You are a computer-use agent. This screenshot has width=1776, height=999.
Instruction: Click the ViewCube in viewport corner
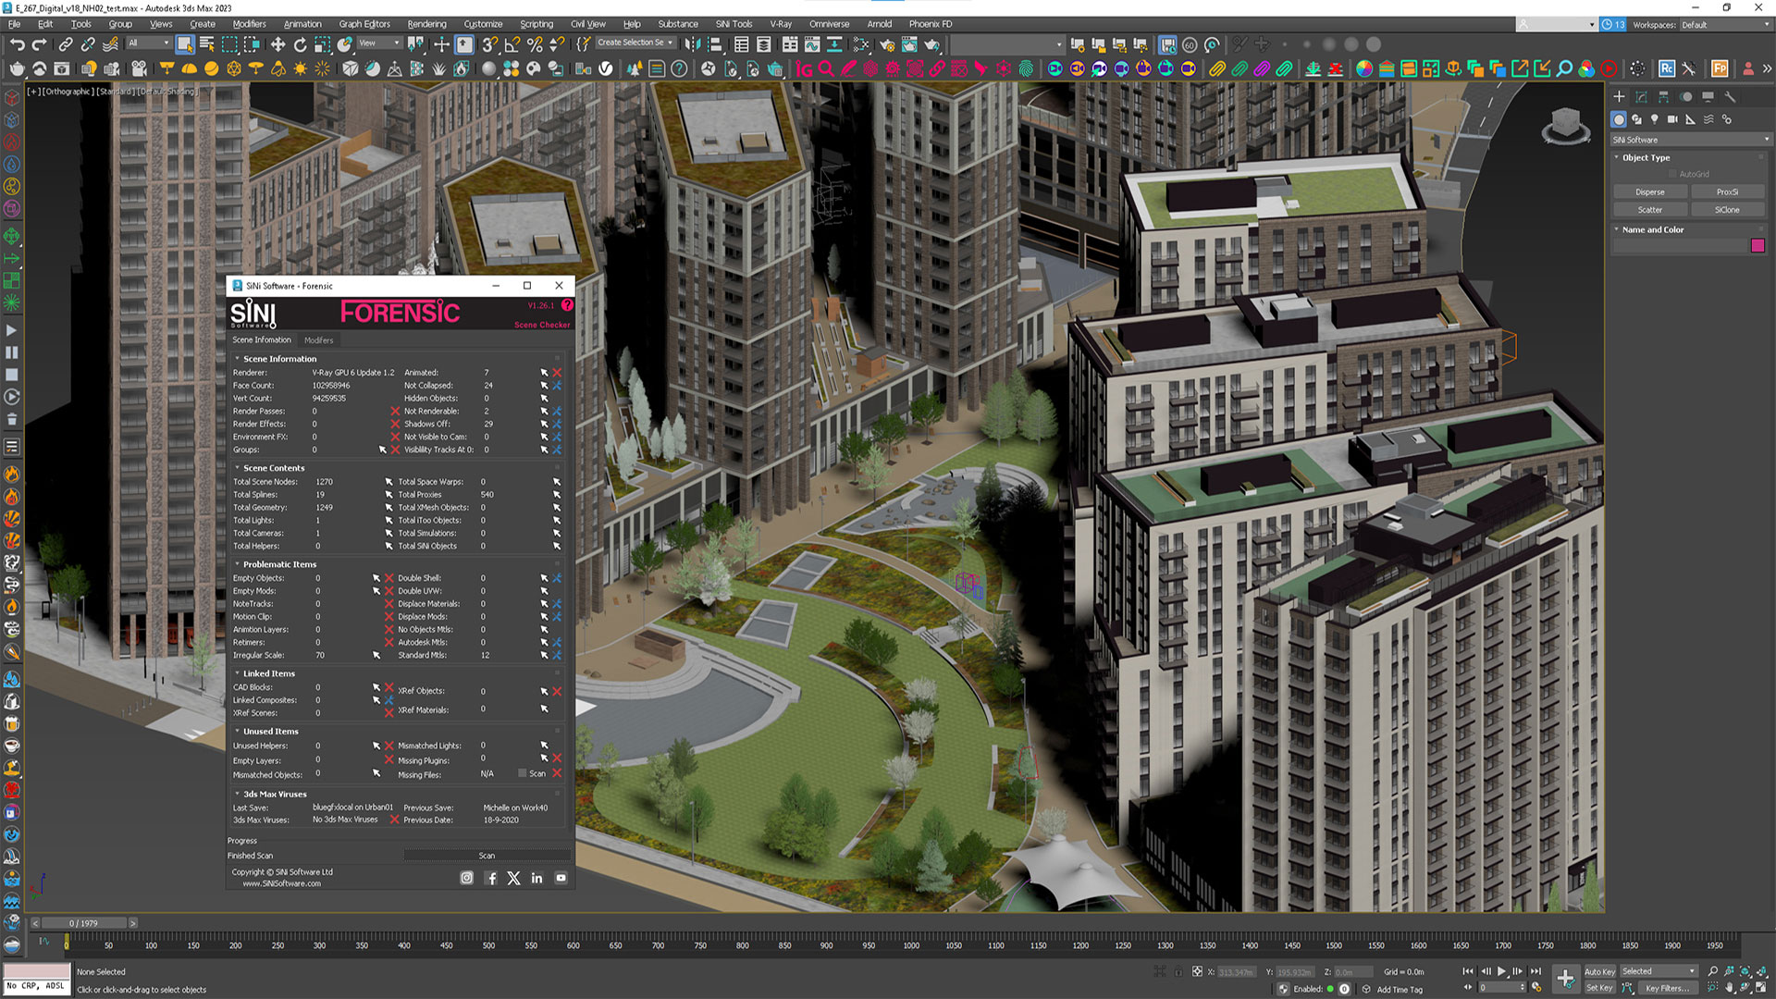click(1565, 125)
